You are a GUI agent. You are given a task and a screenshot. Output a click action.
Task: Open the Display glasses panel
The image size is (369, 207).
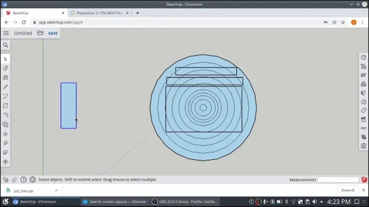coord(364,128)
